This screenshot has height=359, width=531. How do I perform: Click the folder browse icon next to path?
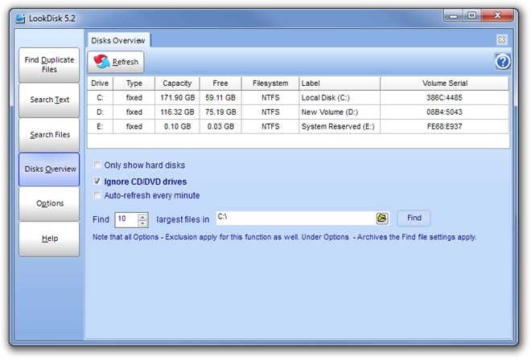382,218
